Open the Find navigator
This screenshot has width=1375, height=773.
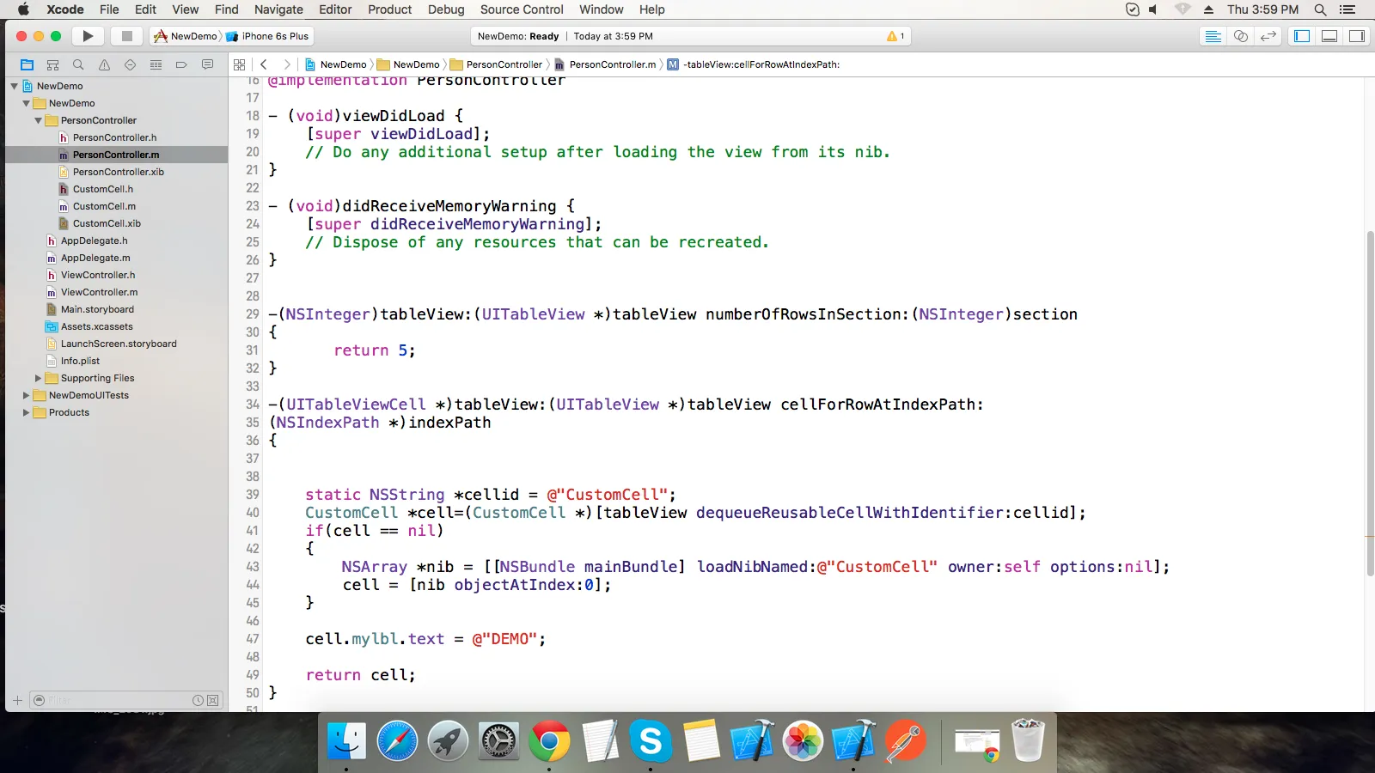pyautogui.click(x=78, y=64)
